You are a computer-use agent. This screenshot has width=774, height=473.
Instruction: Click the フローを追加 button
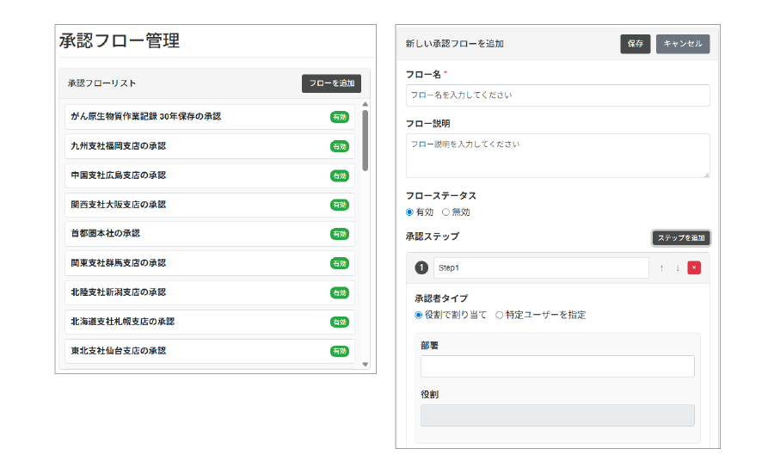pos(331,83)
